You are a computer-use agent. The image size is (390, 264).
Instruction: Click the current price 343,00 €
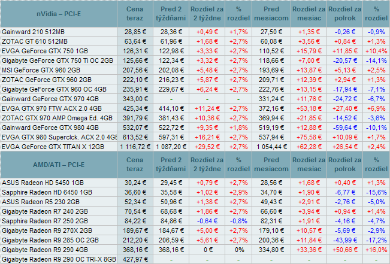pos(135,99)
